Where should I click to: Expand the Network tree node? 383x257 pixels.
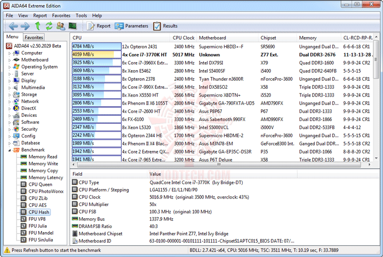click(x=10, y=101)
